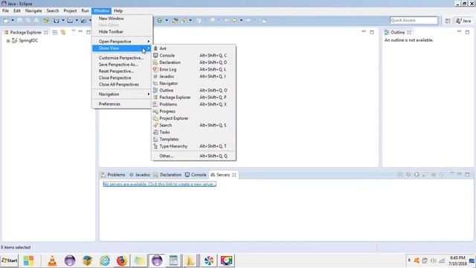The image size is (476, 268).
Task: Toggle Link with Editor in Package Explorer
Action: coord(62,32)
